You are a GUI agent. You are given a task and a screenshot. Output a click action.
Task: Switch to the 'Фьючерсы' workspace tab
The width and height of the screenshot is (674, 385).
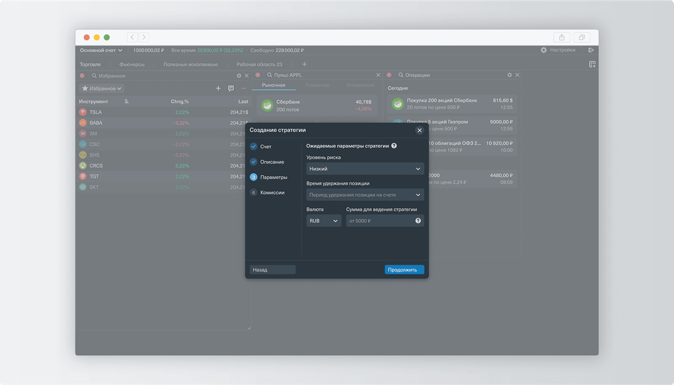tap(132, 64)
